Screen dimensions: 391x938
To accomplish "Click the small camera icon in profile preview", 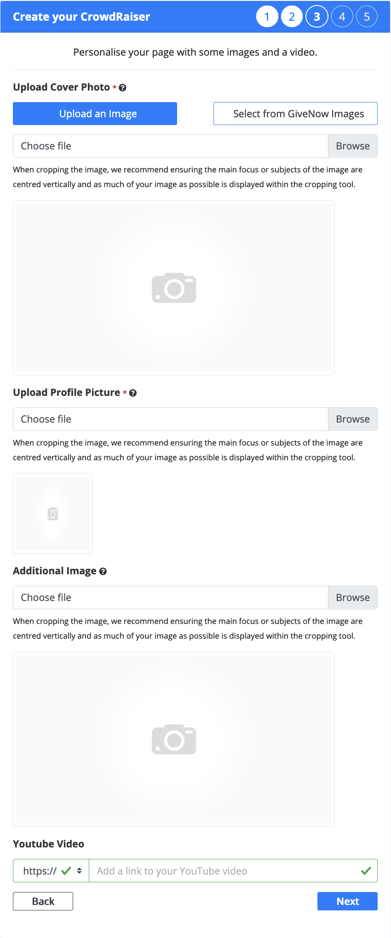I will pyautogui.click(x=53, y=514).
